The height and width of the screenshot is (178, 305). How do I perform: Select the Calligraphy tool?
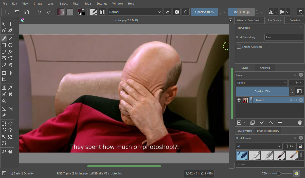pyautogui.click(x=10, y=30)
